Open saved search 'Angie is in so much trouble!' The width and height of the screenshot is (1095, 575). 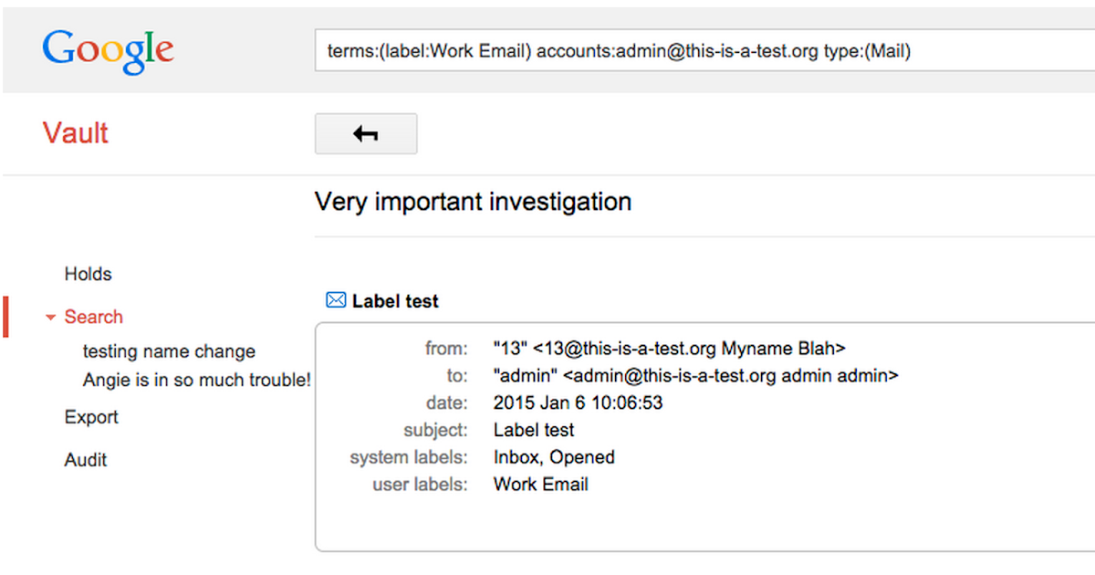tap(196, 380)
